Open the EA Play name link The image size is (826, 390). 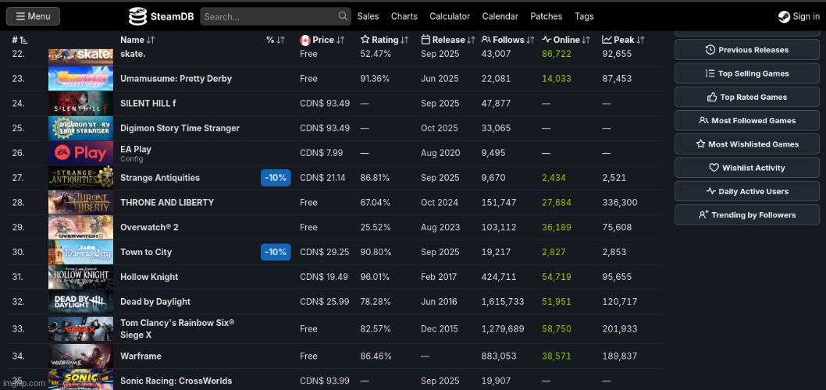click(x=135, y=150)
